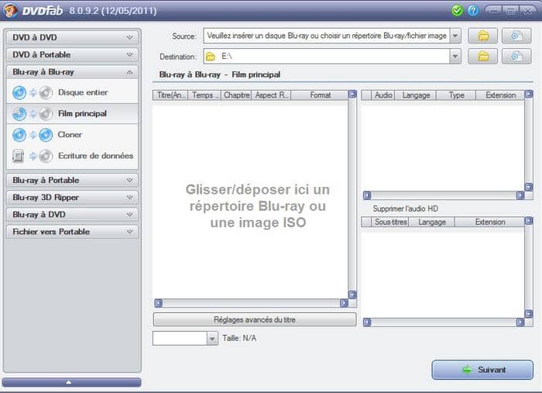Open the output size dropdown near Taille
The height and width of the screenshot is (393, 542).
[x=213, y=338]
